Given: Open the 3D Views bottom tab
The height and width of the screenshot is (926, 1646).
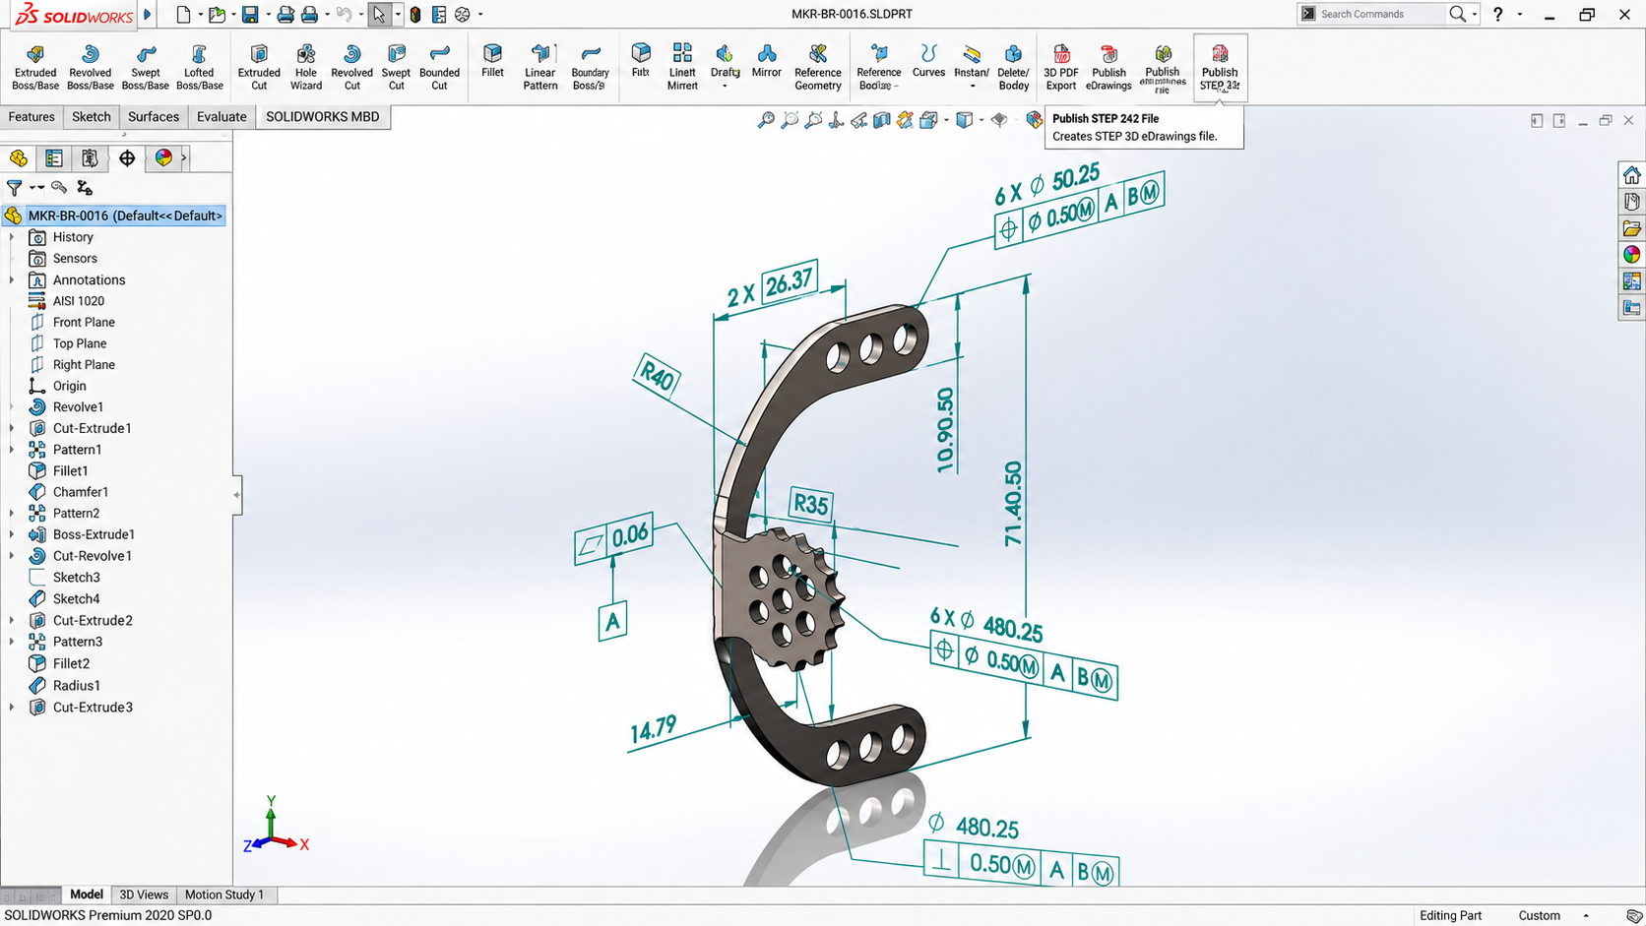Looking at the screenshot, I should tap(144, 895).
